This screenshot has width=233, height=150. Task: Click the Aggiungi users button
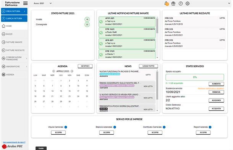[x=216, y=100]
